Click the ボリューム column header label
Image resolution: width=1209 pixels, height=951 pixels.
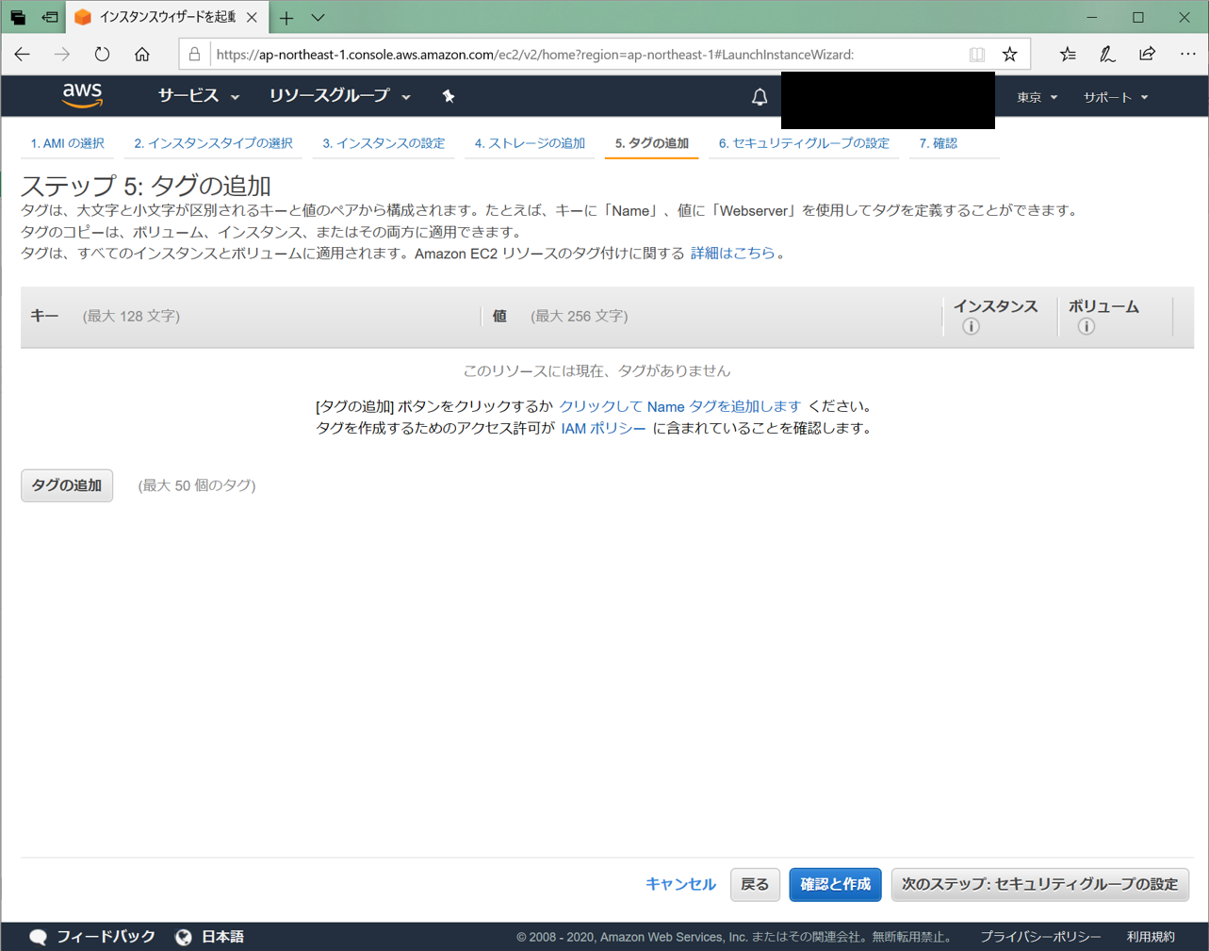tap(1103, 306)
